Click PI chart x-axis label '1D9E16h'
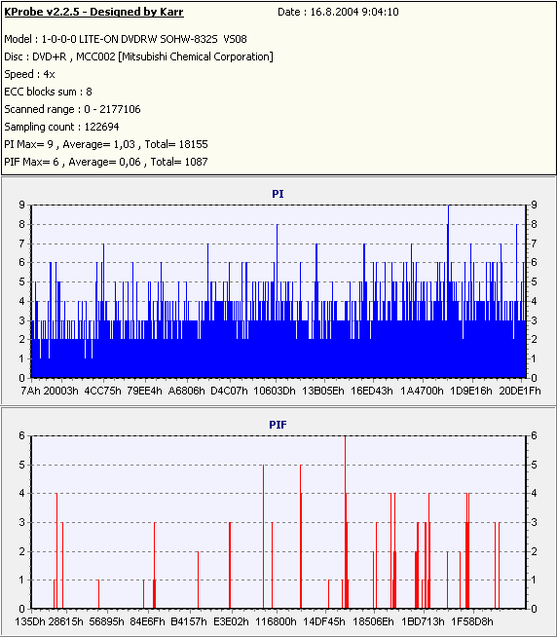The height and width of the screenshot is (637, 557). click(x=471, y=391)
